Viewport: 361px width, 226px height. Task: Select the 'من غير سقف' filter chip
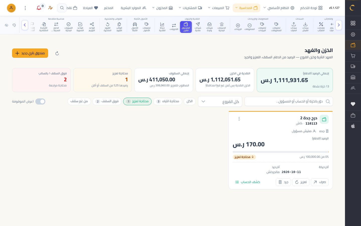click(x=79, y=101)
